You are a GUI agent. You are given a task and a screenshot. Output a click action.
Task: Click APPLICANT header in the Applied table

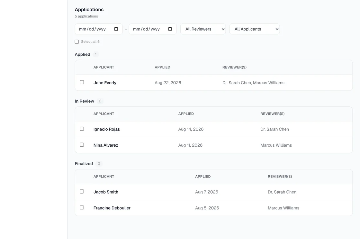click(x=104, y=67)
